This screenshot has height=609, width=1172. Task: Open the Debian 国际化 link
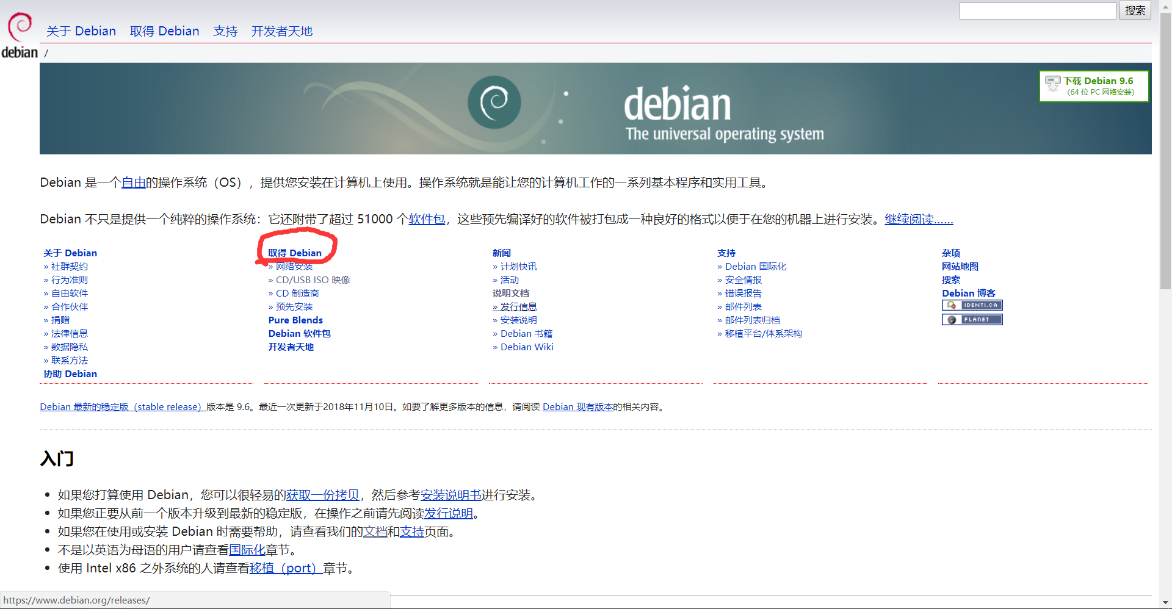756,266
